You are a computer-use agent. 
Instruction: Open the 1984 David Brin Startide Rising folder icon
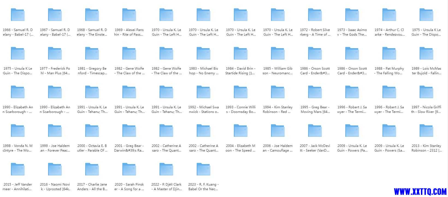click(241, 53)
